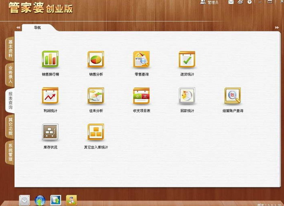This screenshot has height=206, width=284.
Task: Click the 管理员 user name label
Action: tap(213, 2)
